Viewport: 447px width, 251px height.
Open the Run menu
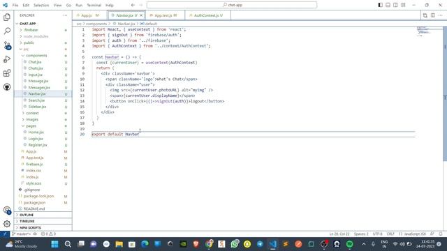tap(79, 5)
